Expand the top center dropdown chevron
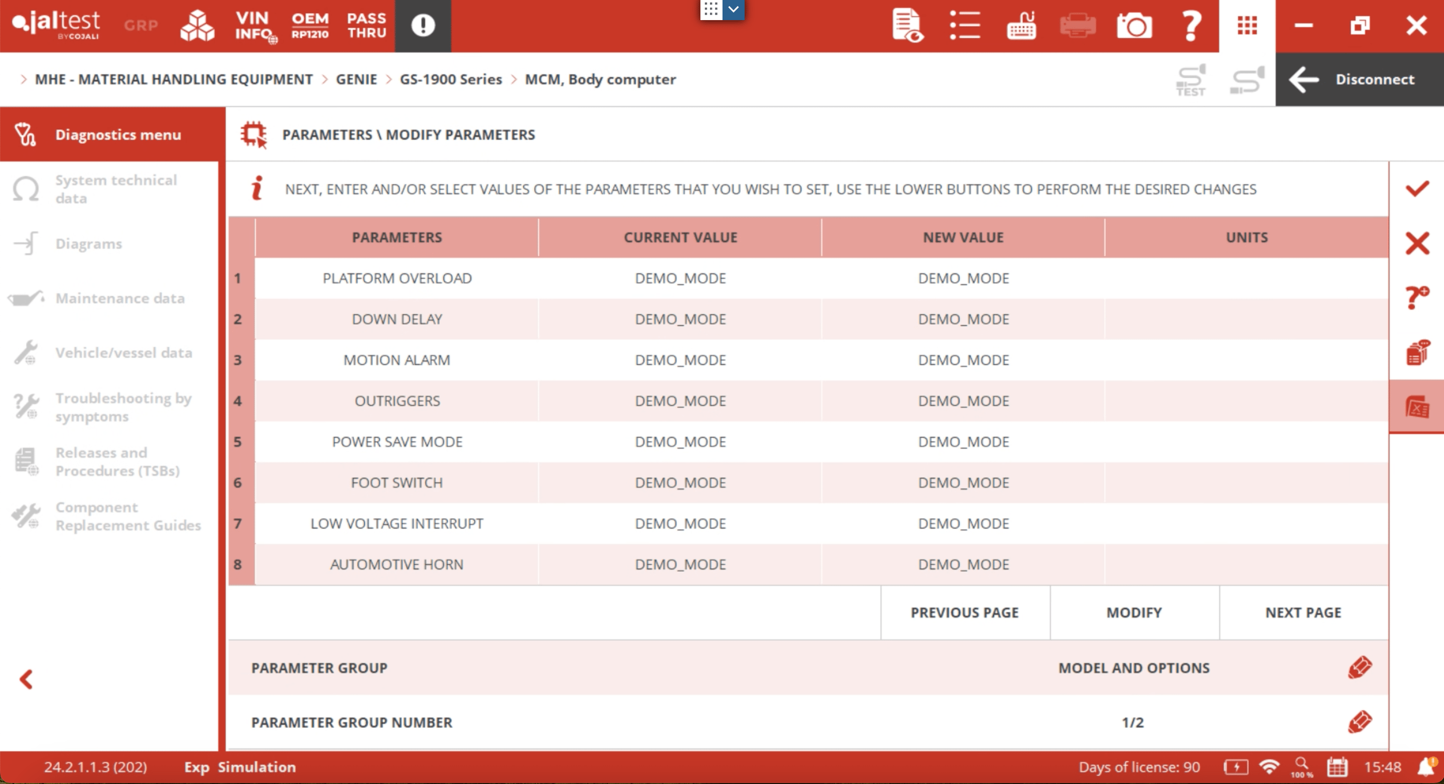The width and height of the screenshot is (1444, 784). pos(733,10)
